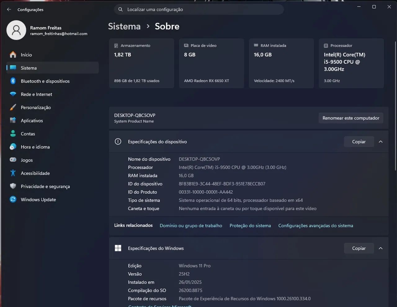Click the vertical scrollbar on the right
The image size is (397, 307).
(395, 105)
